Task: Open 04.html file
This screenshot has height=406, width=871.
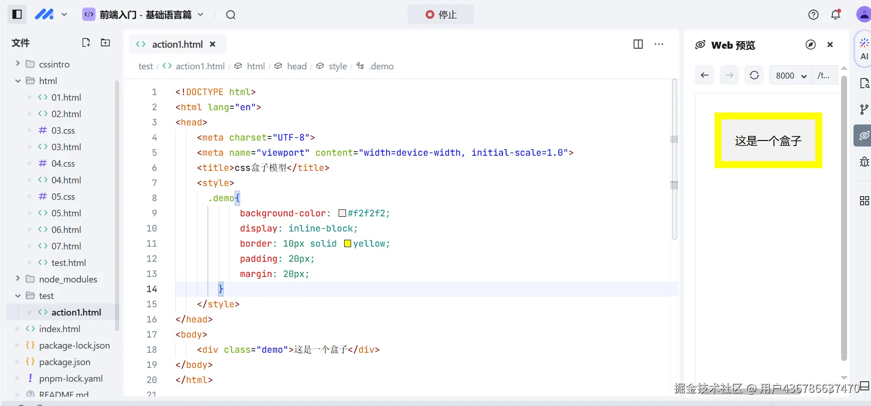Action: pyautogui.click(x=66, y=180)
